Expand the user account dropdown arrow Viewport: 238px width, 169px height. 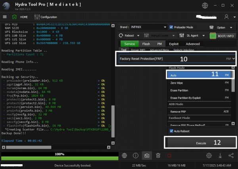point(234,17)
